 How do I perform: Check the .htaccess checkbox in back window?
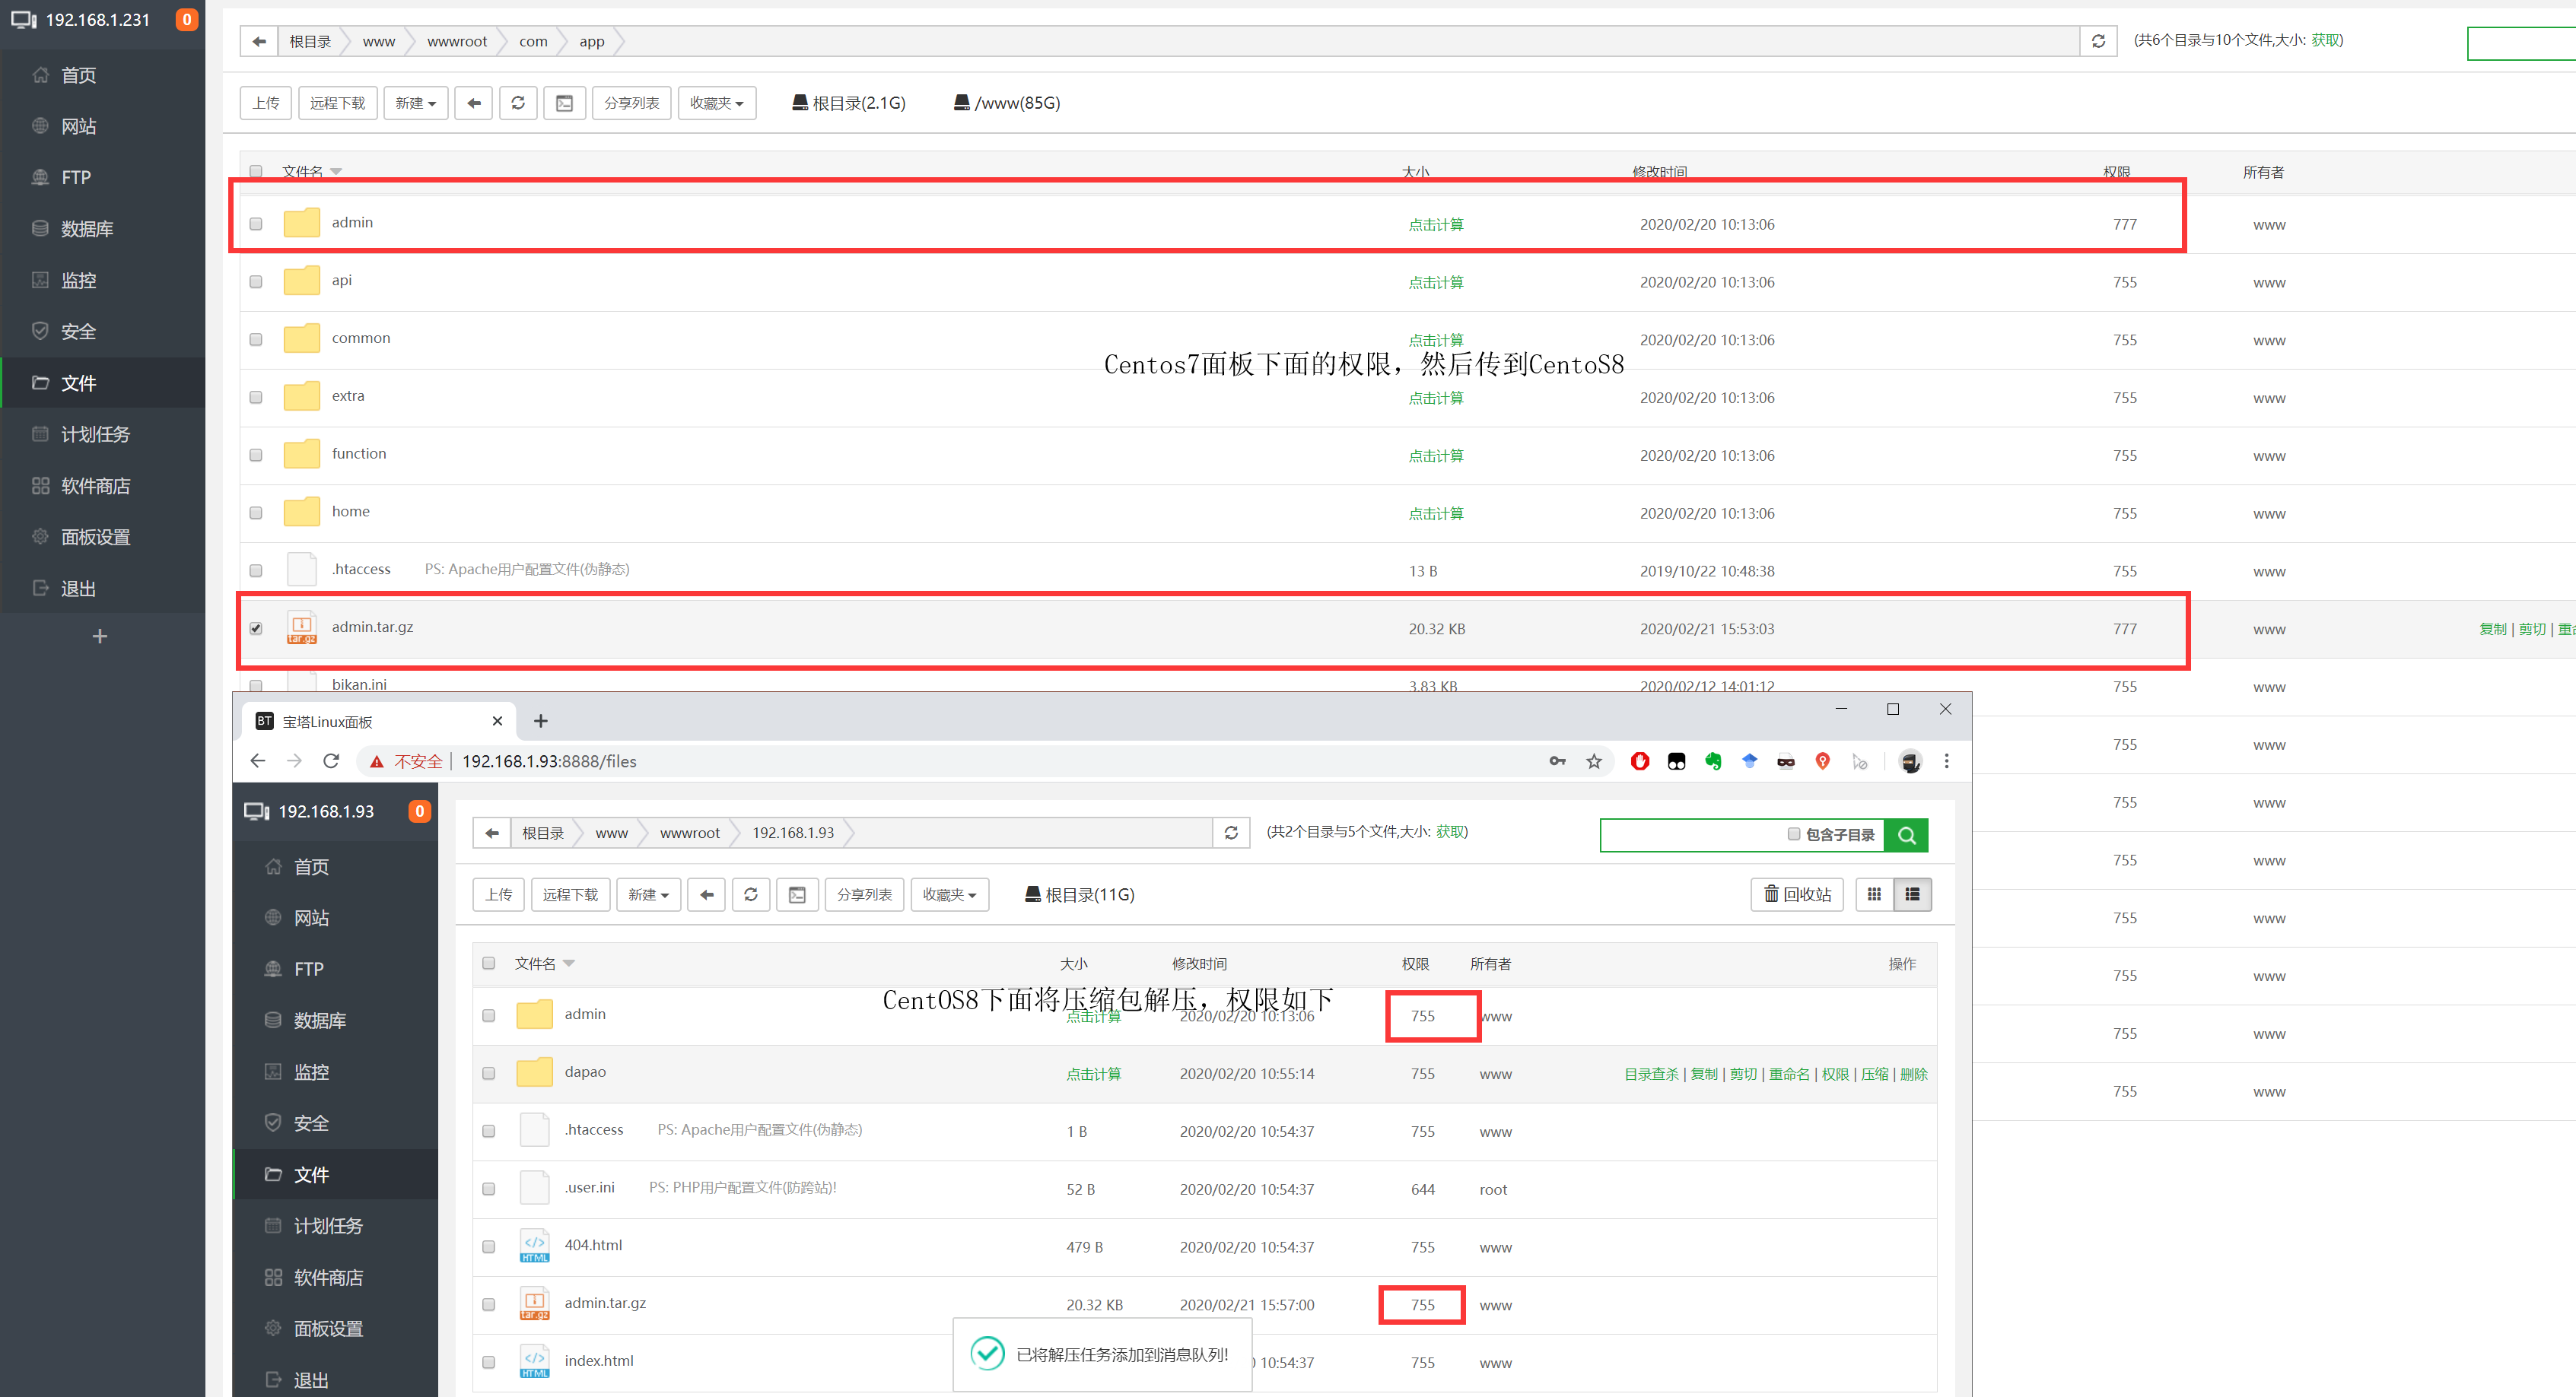click(256, 570)
